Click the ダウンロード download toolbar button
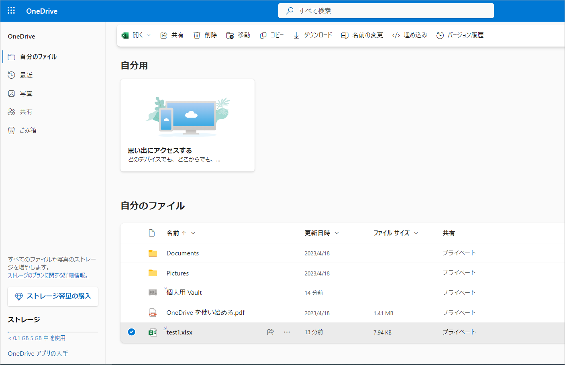This screenshot has height=365, width=565. (x=312, y=35)
